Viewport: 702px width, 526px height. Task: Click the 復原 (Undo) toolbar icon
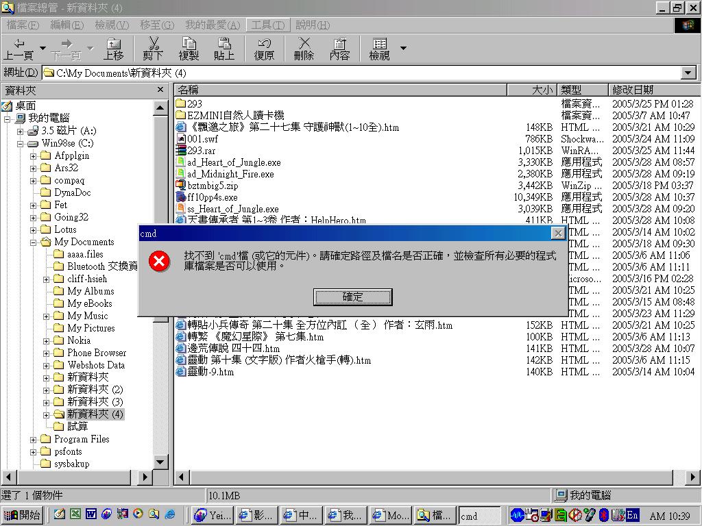[264, 49]
